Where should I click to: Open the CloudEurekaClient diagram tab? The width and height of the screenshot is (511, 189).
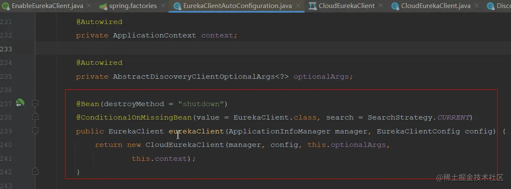[347, 6]
